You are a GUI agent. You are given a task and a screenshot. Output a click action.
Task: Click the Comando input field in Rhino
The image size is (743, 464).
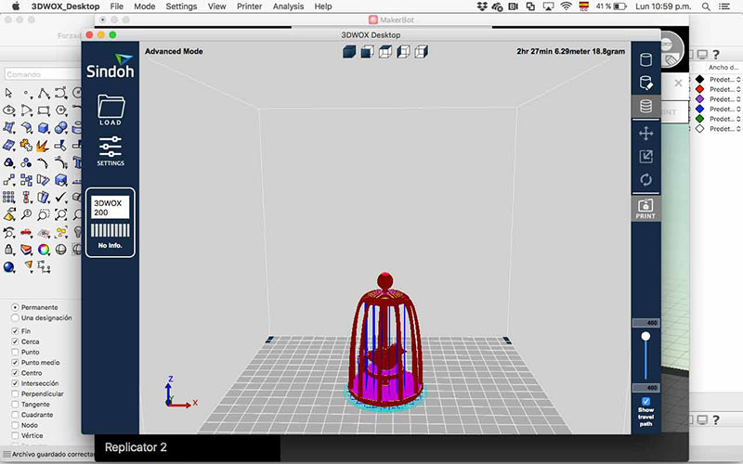(43, 74)
